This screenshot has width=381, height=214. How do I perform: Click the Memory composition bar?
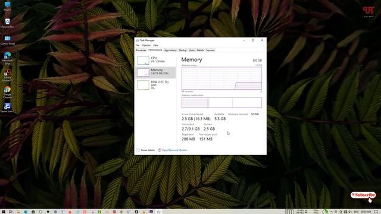point(221,103)
